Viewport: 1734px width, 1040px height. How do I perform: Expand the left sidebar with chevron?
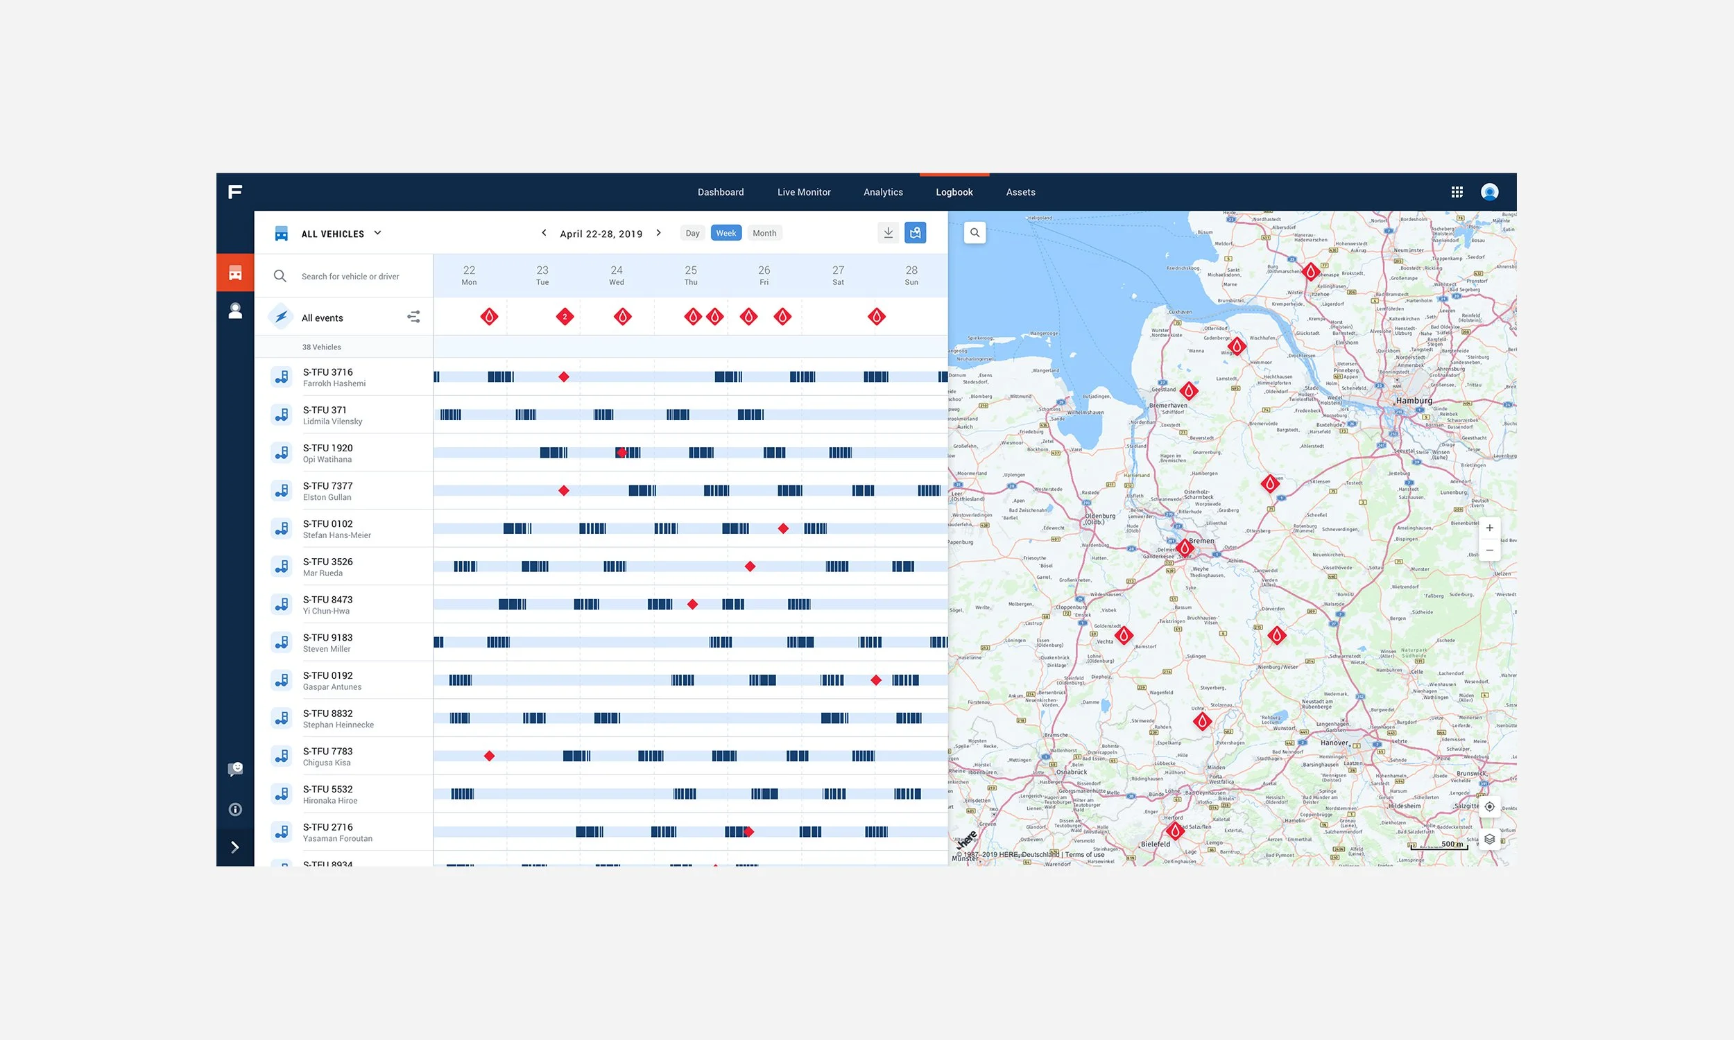pyautogui.click(x=236, y=847)
